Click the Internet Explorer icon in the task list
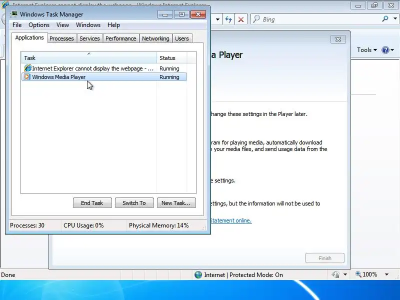 27,68
